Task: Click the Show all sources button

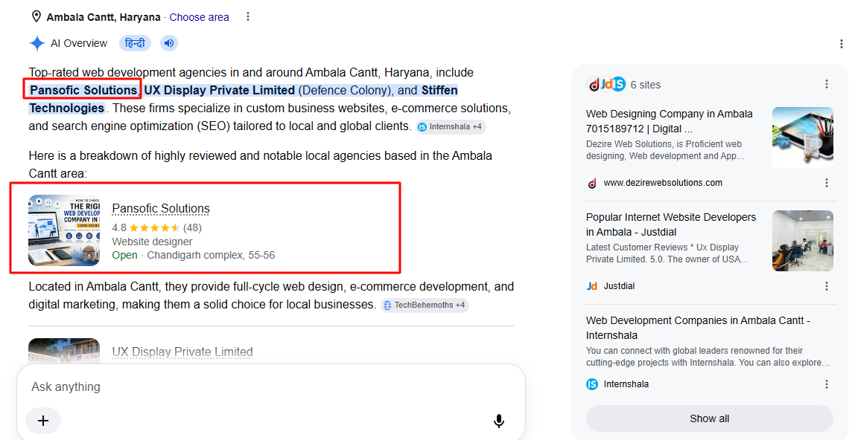Action: pyautogui.click(x=710, y=418)
